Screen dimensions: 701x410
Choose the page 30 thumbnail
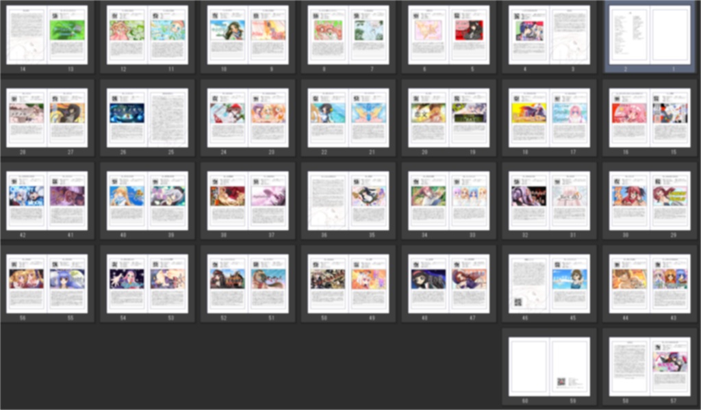[x=630, y=201]
